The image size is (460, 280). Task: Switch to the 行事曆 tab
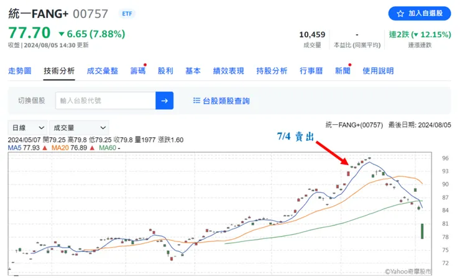coord(311,71)
